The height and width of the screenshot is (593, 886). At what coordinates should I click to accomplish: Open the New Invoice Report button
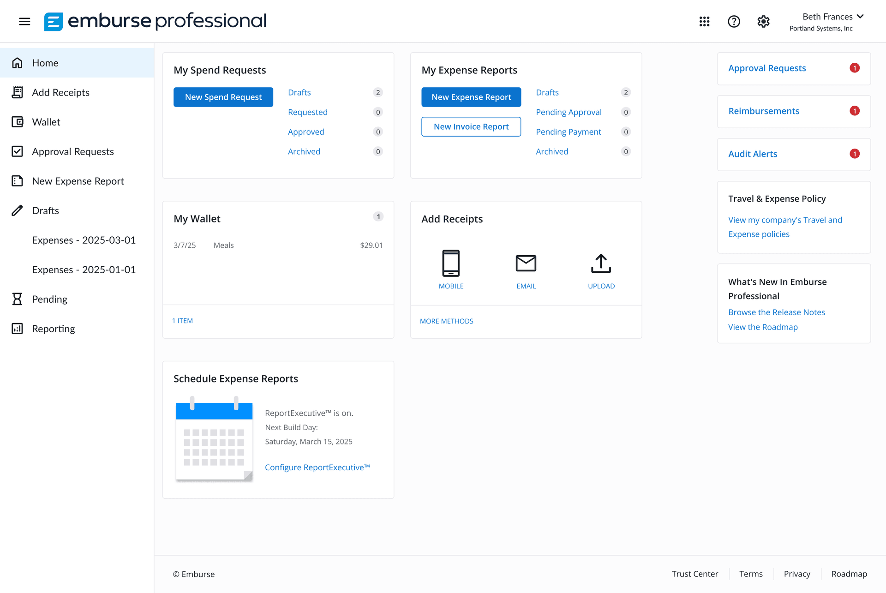pos(471,126)
